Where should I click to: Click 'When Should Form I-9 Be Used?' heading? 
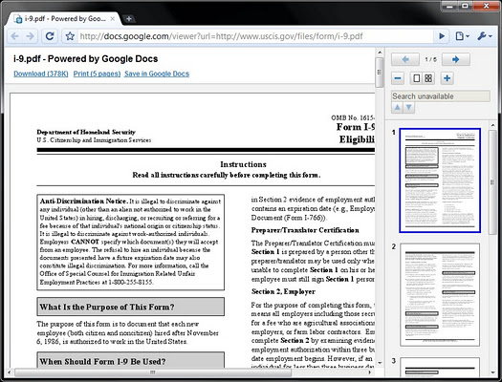click(x=102, y=362)
